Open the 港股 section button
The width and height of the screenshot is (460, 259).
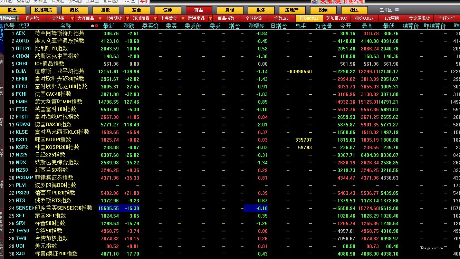click(74, 10)
